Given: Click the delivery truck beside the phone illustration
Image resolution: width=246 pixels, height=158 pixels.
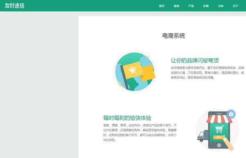Looking at the screenshot, I should (x=203, y=136).
